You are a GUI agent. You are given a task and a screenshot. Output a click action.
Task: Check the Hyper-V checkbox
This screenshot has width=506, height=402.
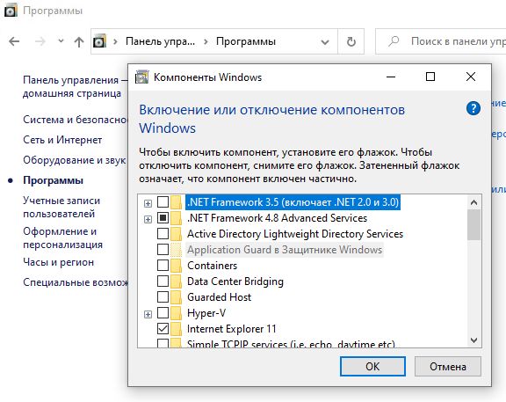point(163,313)
